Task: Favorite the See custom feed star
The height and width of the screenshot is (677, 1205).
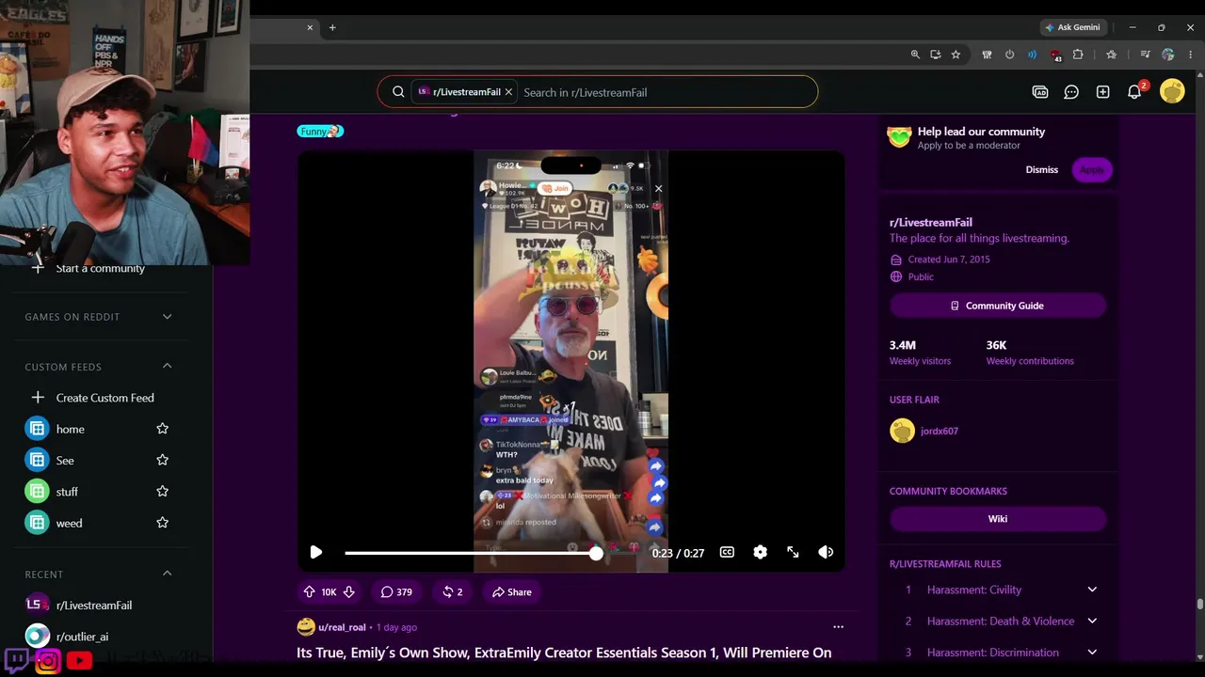Action: click(162, 460)
